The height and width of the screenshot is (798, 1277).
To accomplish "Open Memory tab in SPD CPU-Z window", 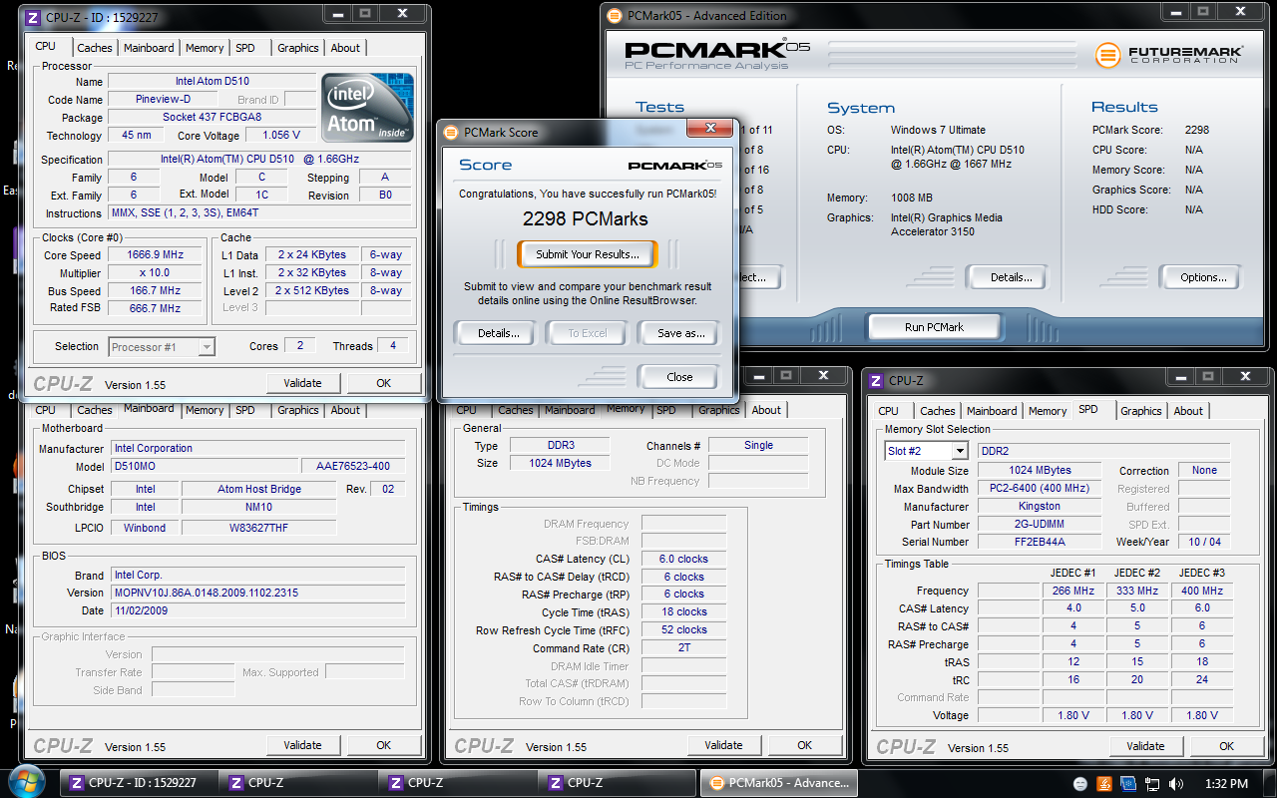I will [x=1048, y=411].
